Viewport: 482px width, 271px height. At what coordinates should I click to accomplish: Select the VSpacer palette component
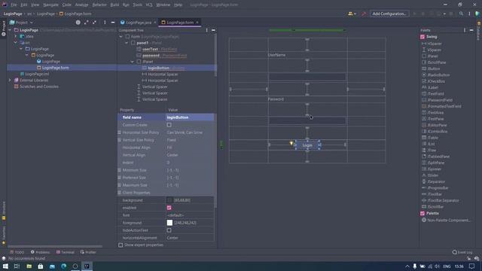[432, 50]
